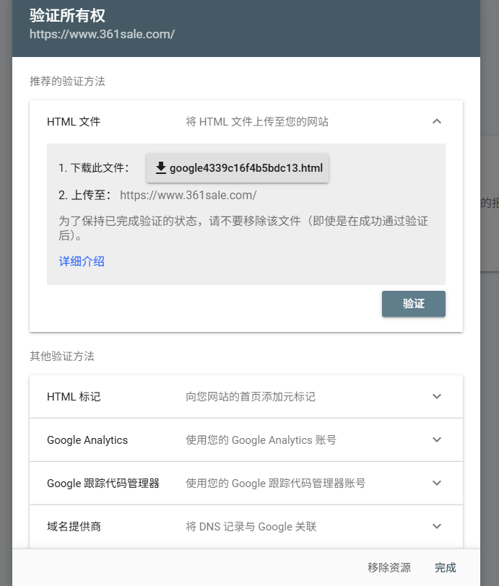The image size is (499, 586).
Task: Click 移除资源 to remove the property
Action: [389, 568]
